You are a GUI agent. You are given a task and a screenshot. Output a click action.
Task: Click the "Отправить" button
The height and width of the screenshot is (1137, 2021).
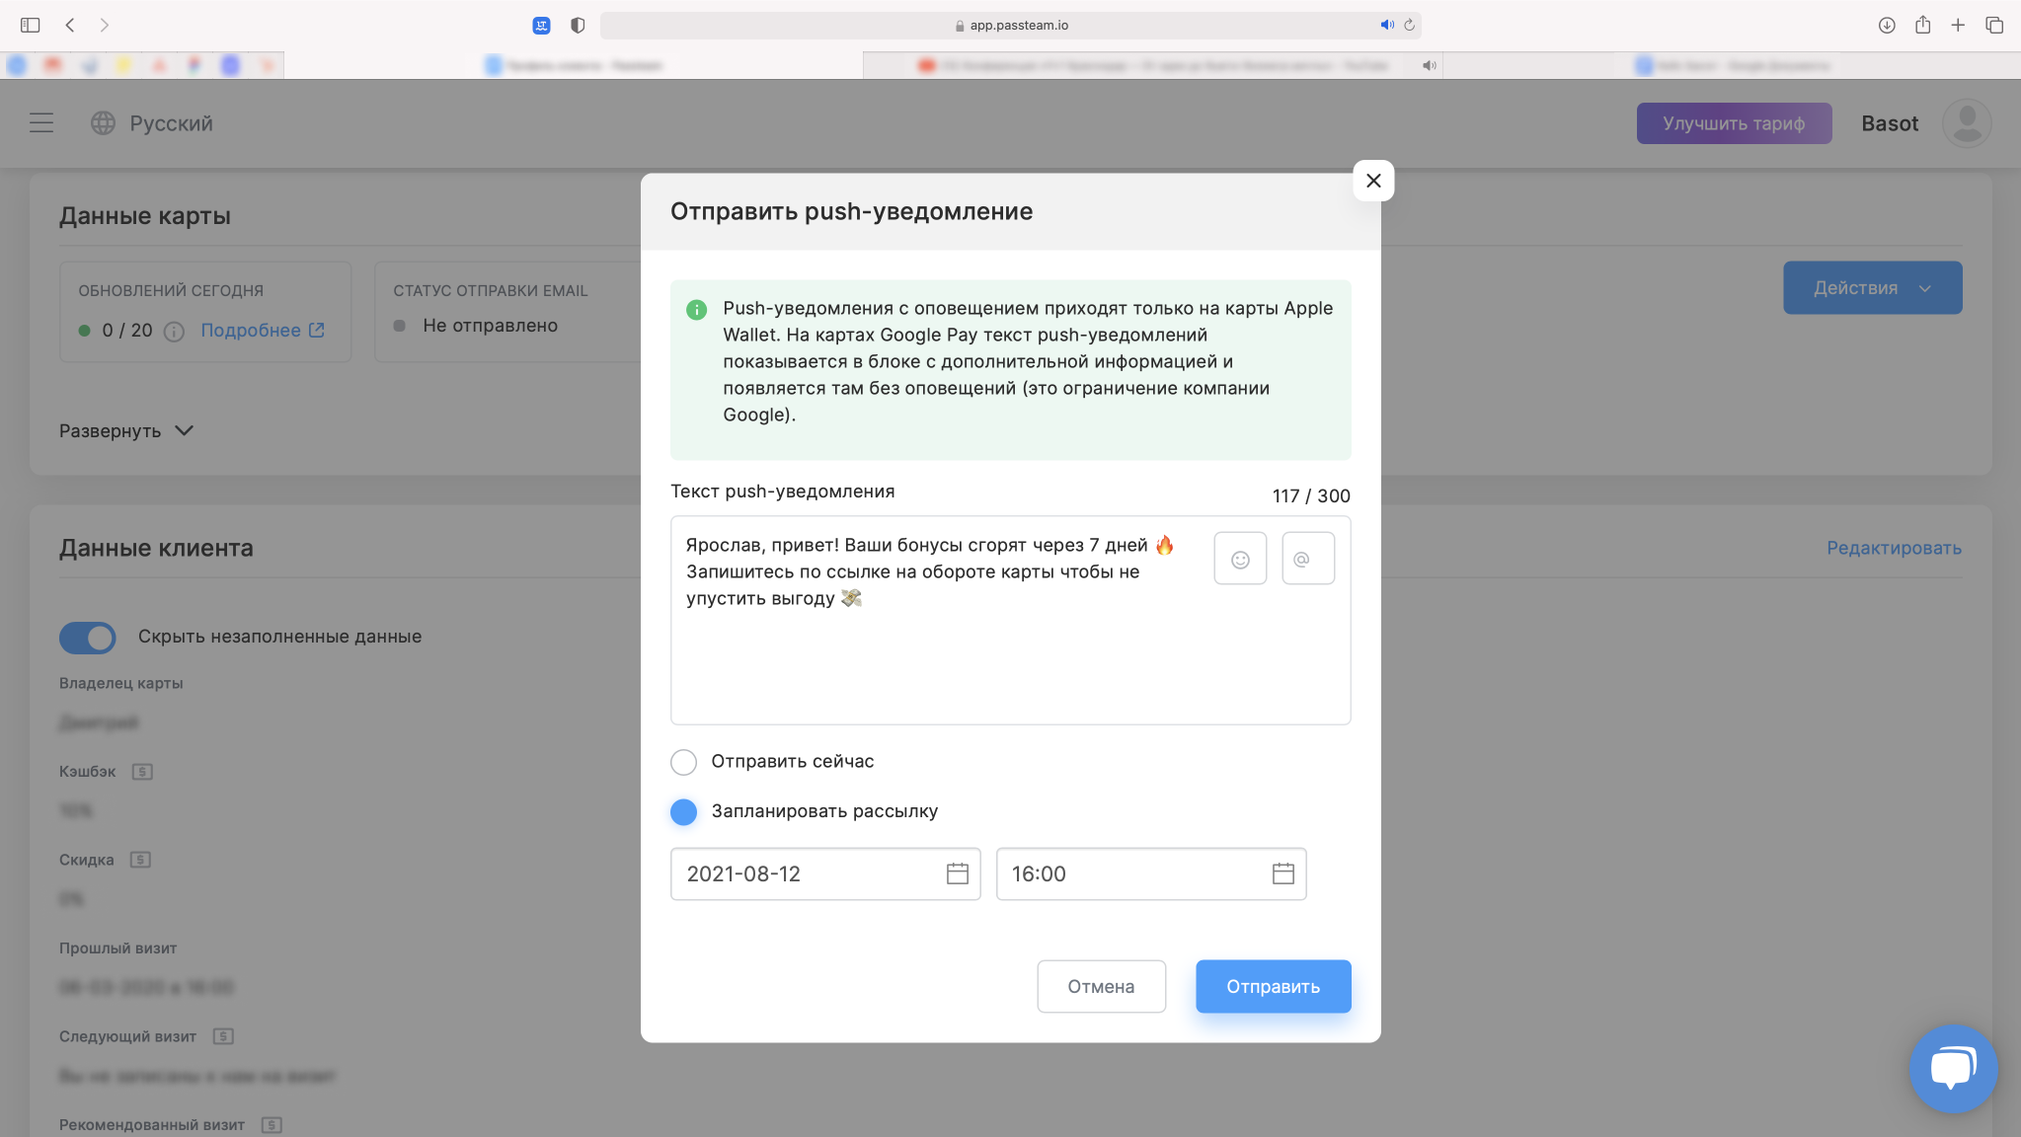tap(1273, 986)
